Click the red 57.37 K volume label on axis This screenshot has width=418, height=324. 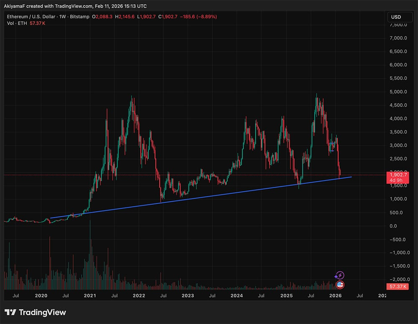coord(398,286)
